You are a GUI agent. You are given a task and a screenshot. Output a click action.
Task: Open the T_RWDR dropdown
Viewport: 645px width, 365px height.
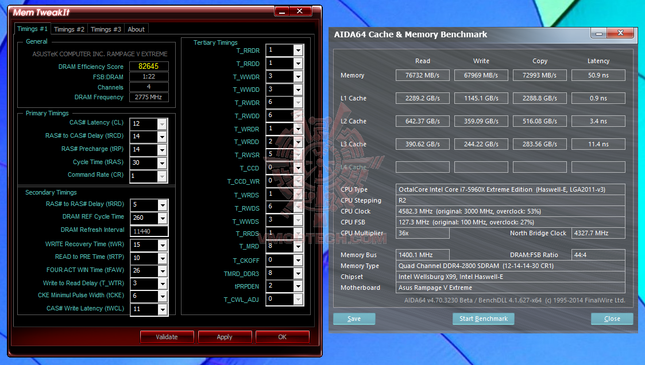pyautogui.click(x=298, y=102)
